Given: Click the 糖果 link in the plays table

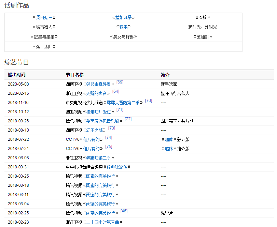Looking at the screenshot, I should tap(123, 27).
